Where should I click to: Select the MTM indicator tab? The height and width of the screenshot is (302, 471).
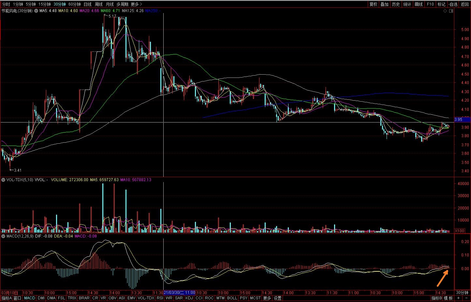pyautogui.click(x=220, y=298)
